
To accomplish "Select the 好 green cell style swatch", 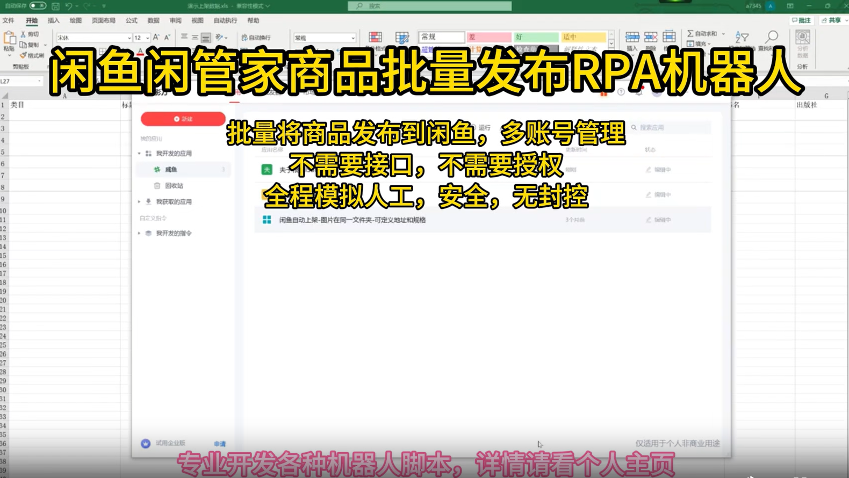I will [x=536, y=37].
